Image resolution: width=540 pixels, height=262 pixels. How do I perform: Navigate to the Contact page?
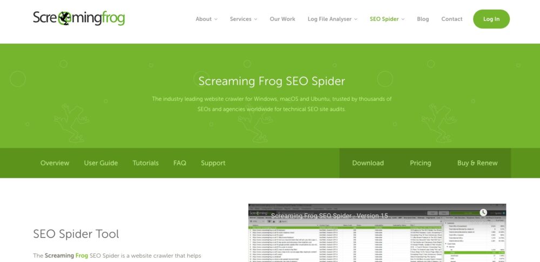(452, 19)
